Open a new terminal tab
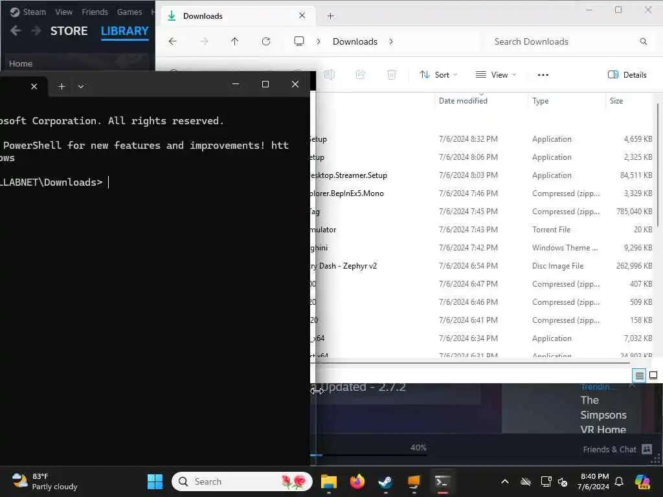Viewport: 663px width, 497px height. [x=62, y=86]
